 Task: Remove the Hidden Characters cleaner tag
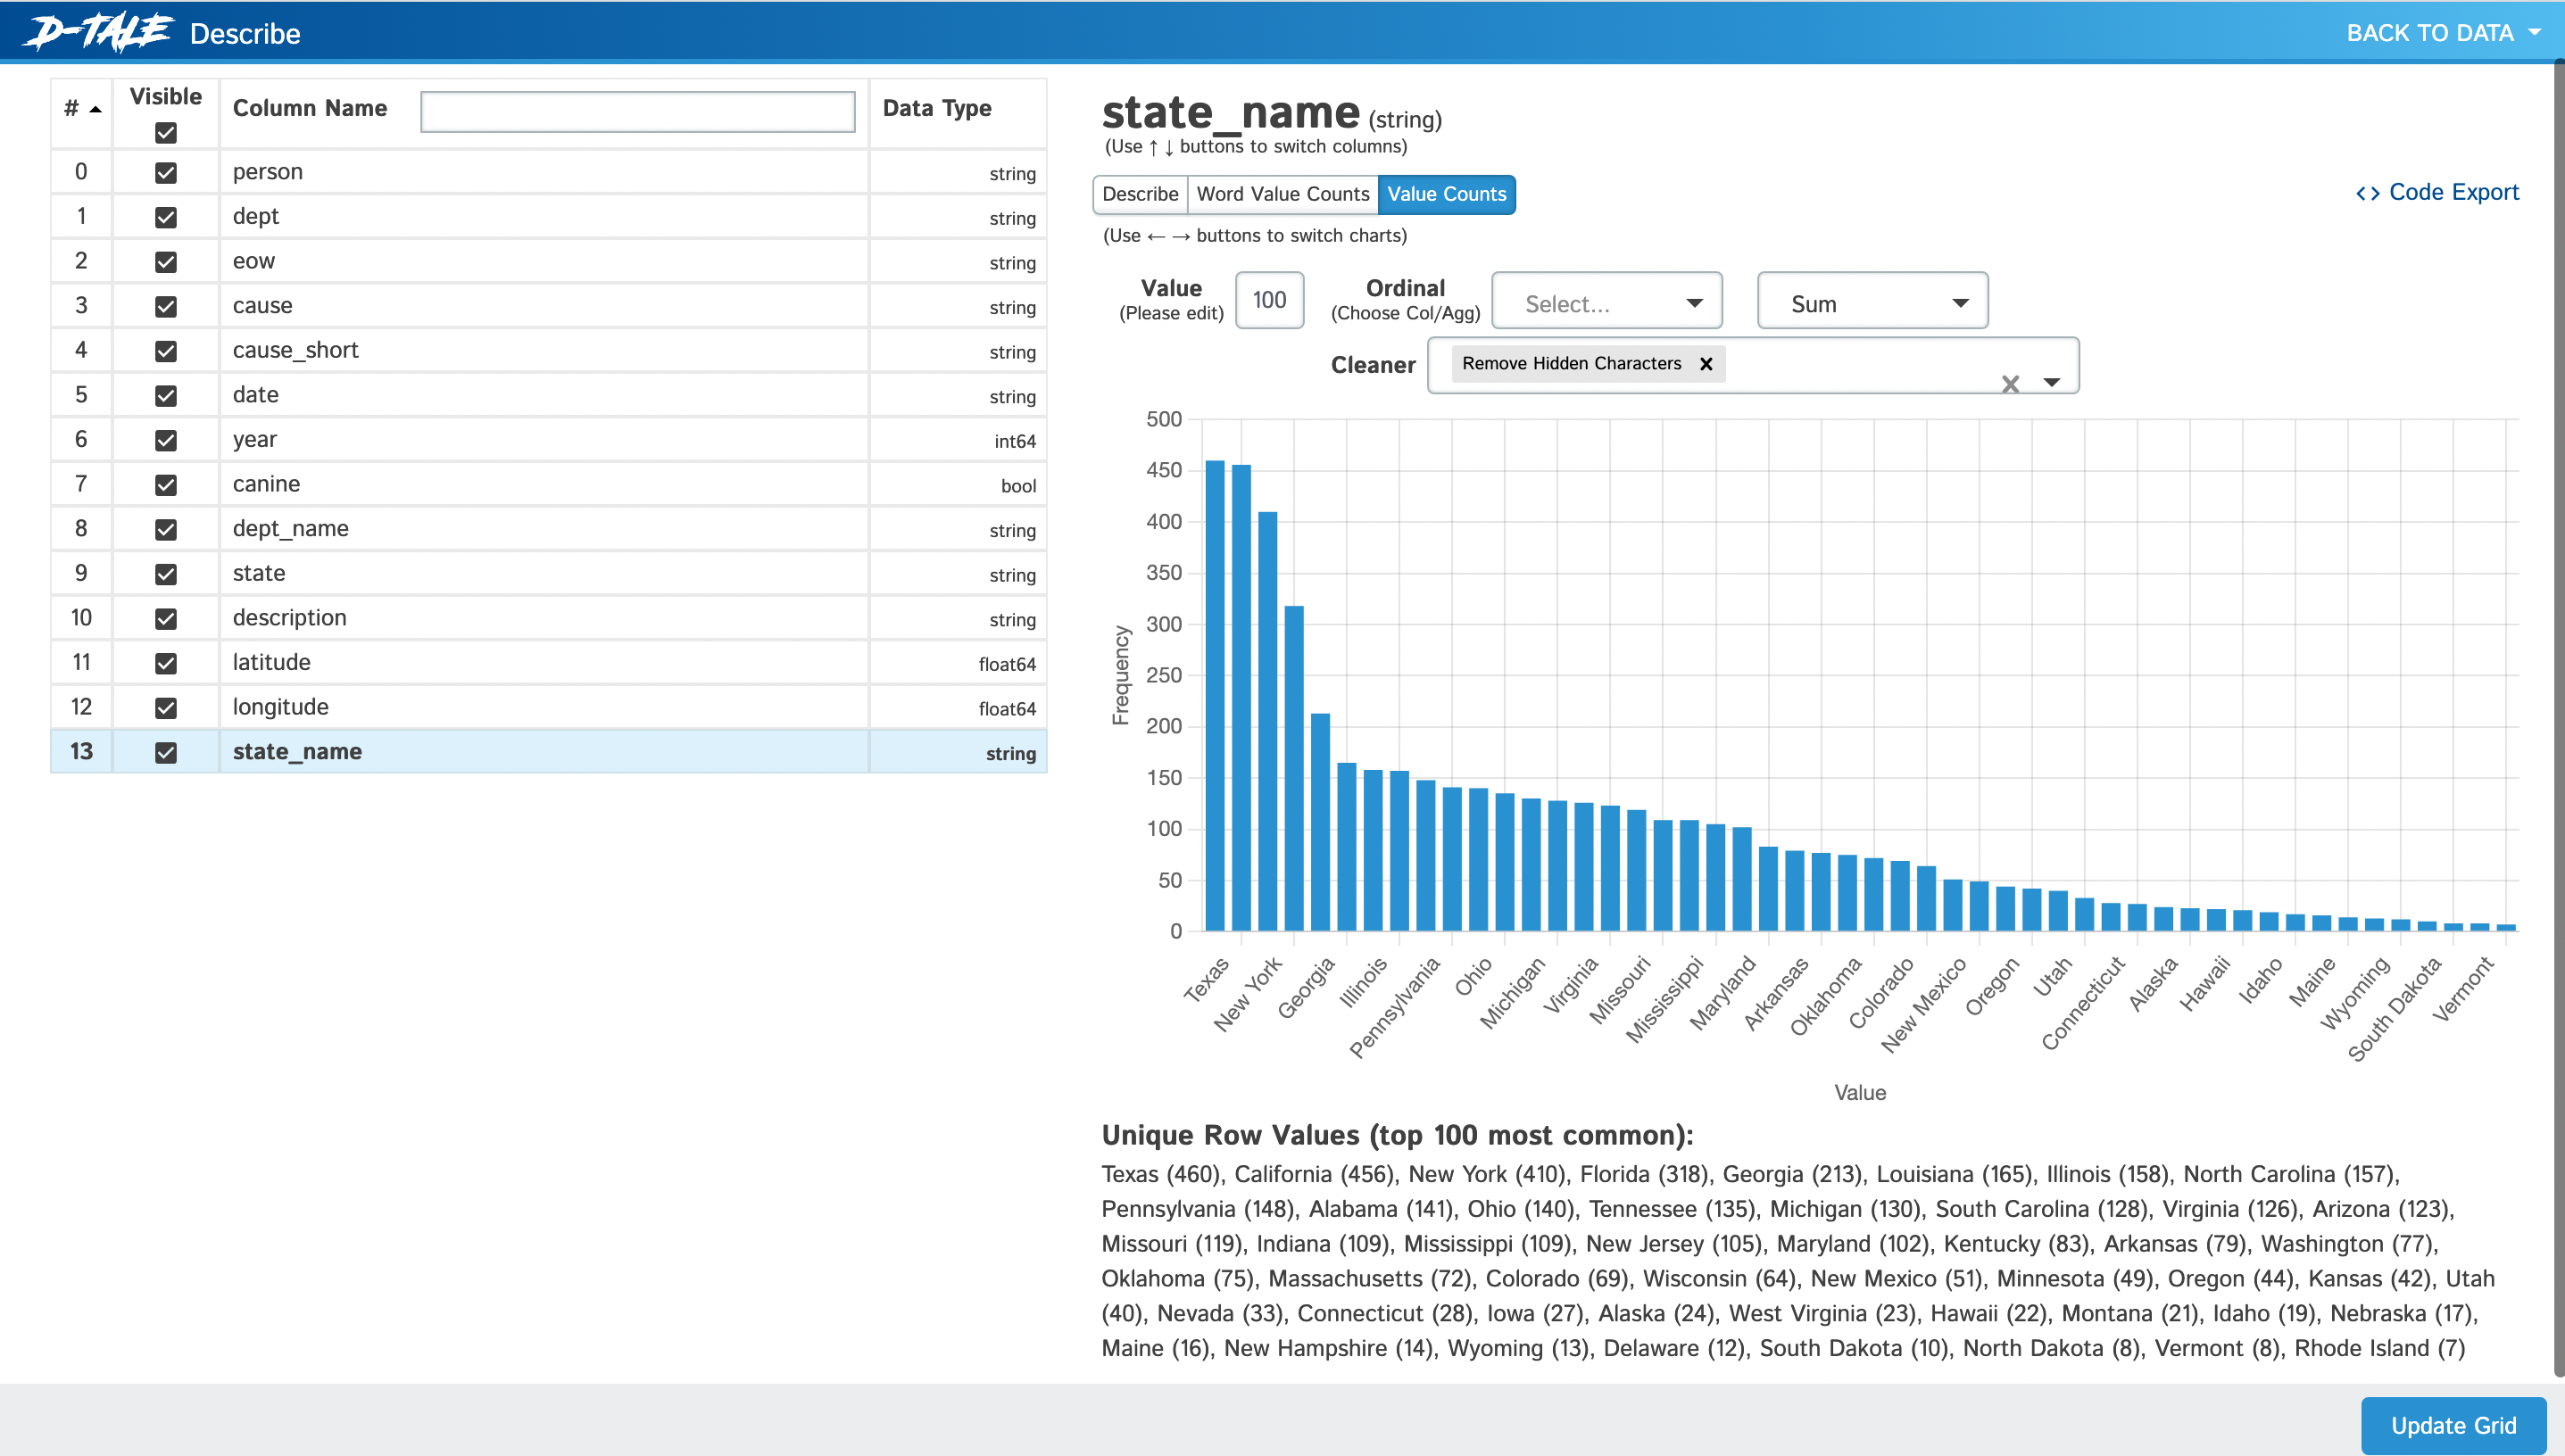1706,364
